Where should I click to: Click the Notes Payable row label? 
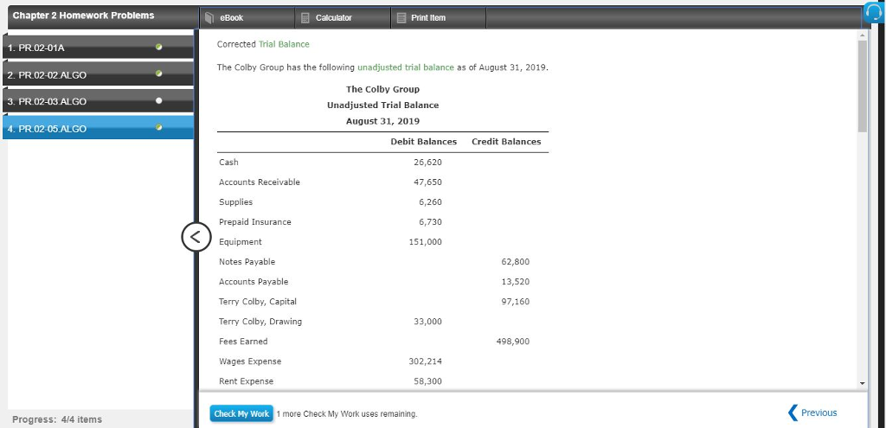[x=247, y=262]
